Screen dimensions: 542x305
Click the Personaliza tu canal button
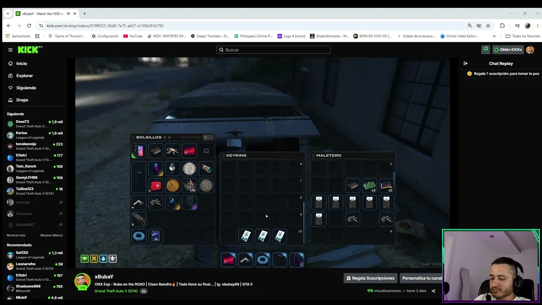tap(421, 278)
